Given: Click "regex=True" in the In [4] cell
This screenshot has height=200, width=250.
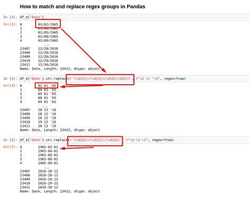Looking at the screenshot, I should 174,78.
